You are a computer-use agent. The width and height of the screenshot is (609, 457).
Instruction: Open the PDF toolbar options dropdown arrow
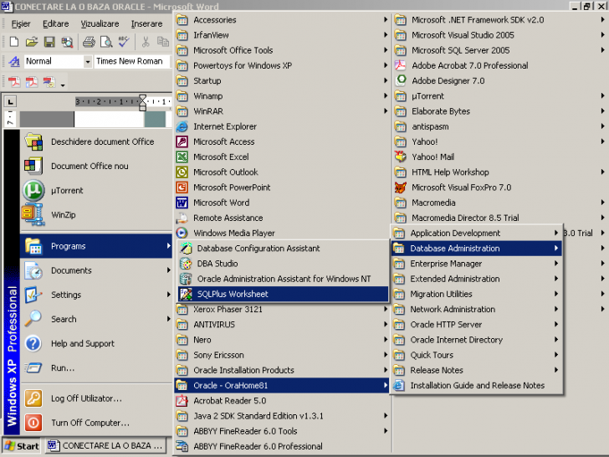click(63, 85)
